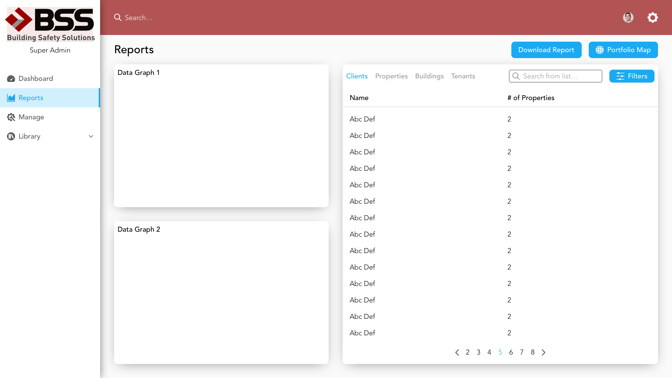Open the Filters button
The image size is (672, 378).
pos(631,76)
